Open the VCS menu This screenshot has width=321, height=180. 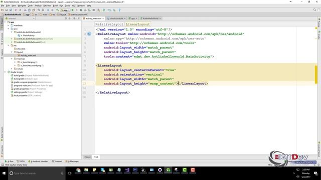point(74,5)
